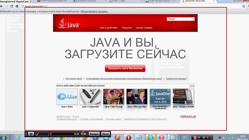This screenshot has width=249, height=140.
Task: Open the Условия использования footer link
Action: (91, 119)
